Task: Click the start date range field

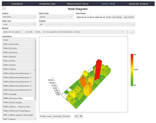Action: (x=84, y=17)
